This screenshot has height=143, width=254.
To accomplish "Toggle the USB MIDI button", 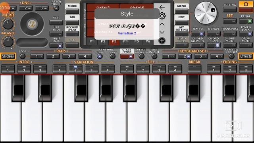I will coord(56,34).
